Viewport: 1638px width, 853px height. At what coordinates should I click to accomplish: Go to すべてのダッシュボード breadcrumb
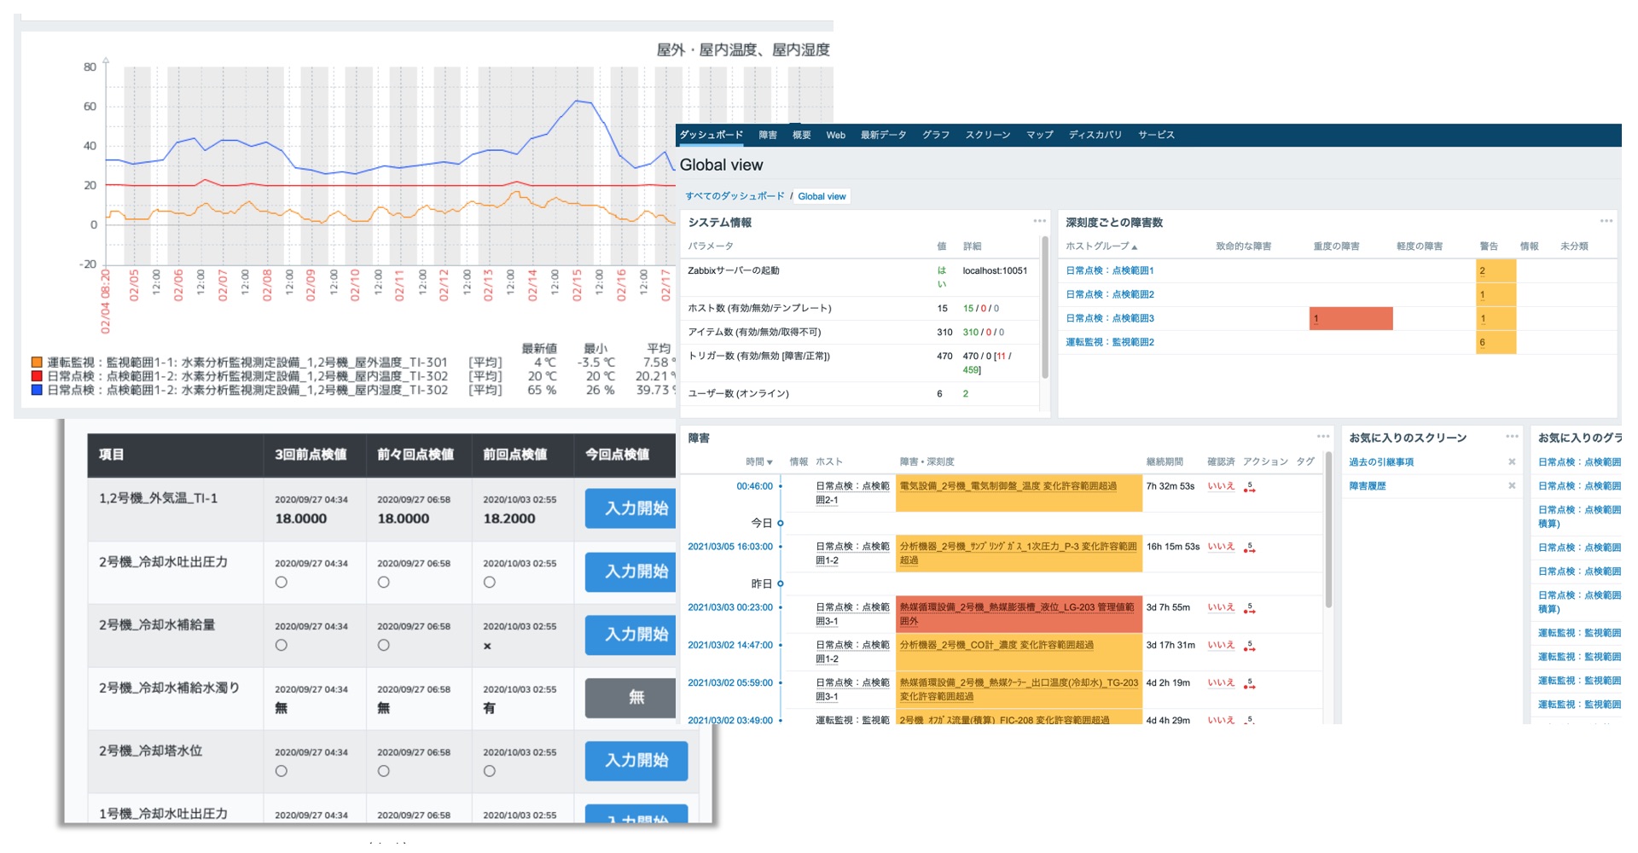pyautogui.click(x=735, y=196)
